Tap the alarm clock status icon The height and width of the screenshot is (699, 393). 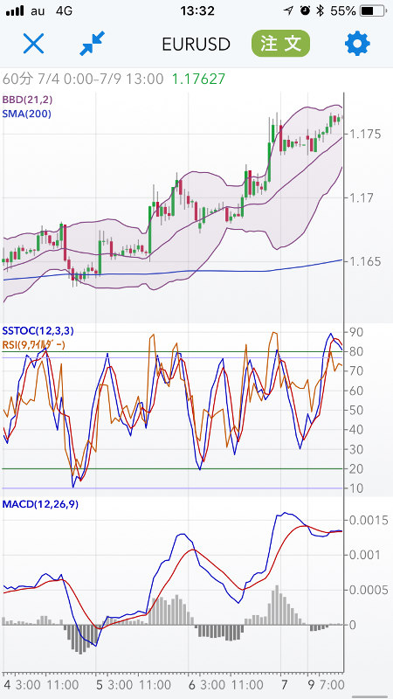pyautogui.click(x=305, y=11)
